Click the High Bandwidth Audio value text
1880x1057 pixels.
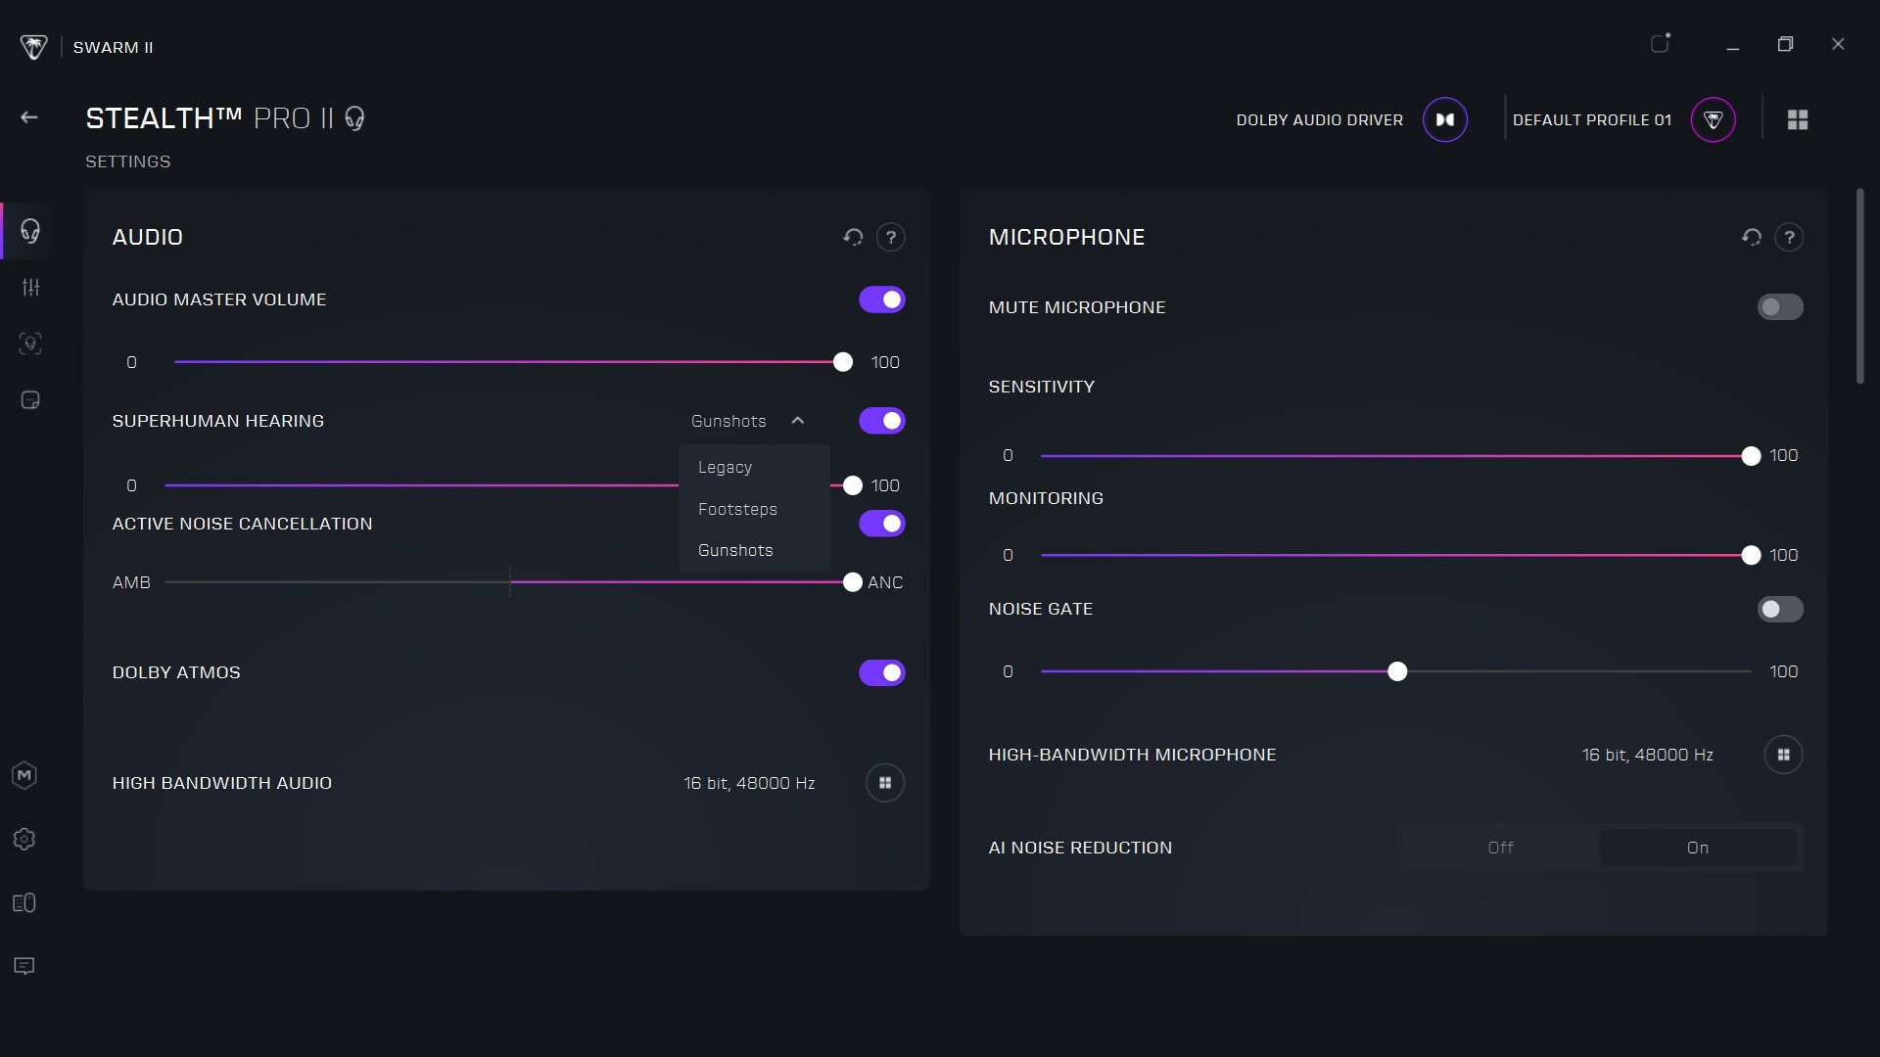point(749,783)
